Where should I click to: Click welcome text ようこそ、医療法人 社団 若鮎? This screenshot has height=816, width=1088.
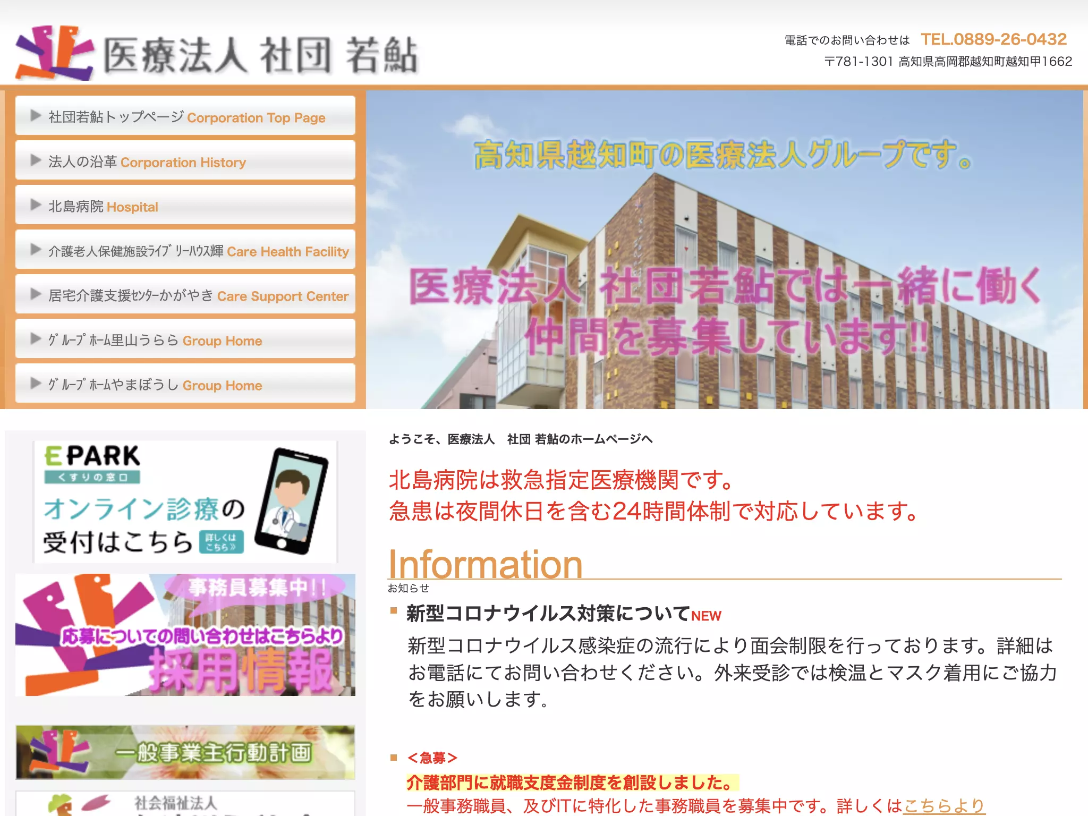tap(521, 439)
